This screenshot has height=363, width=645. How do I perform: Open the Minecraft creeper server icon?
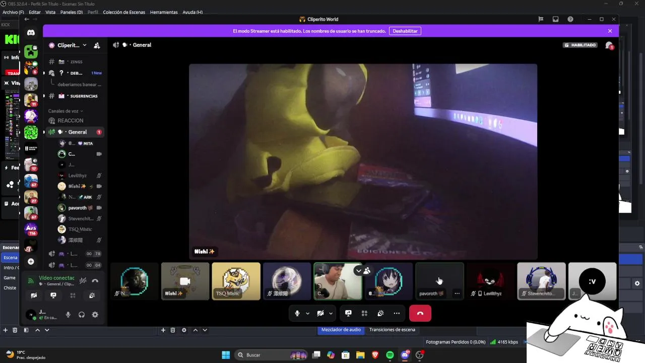pos(31,51)
